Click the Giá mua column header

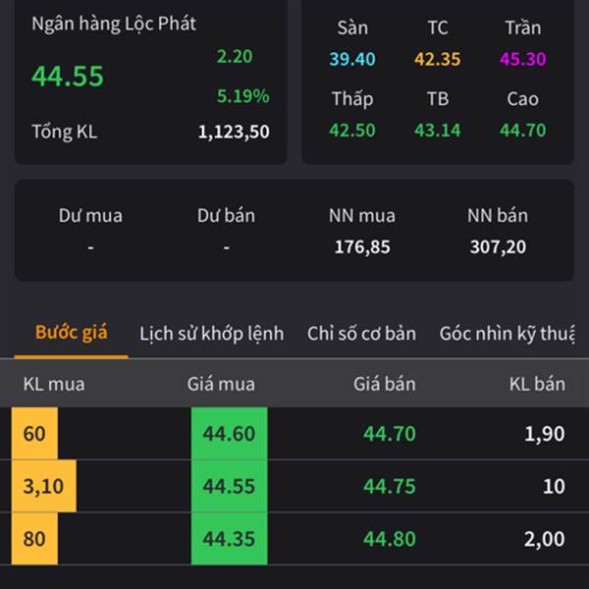pos(221,384)
